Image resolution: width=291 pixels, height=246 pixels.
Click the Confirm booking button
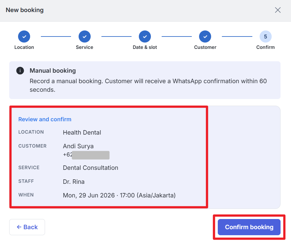[249, 227]
